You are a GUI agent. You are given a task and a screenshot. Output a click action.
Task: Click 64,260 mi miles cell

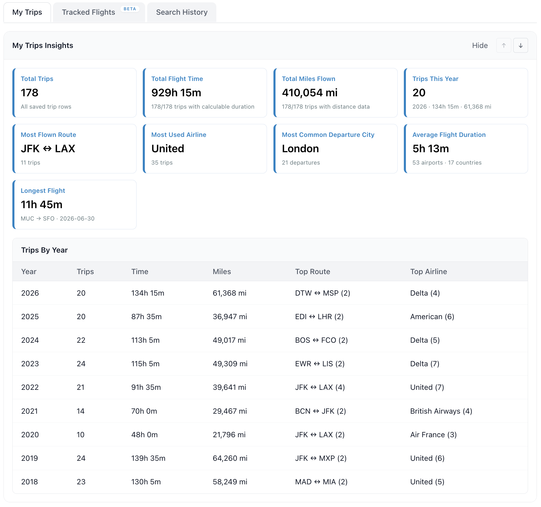click(230, 458)
